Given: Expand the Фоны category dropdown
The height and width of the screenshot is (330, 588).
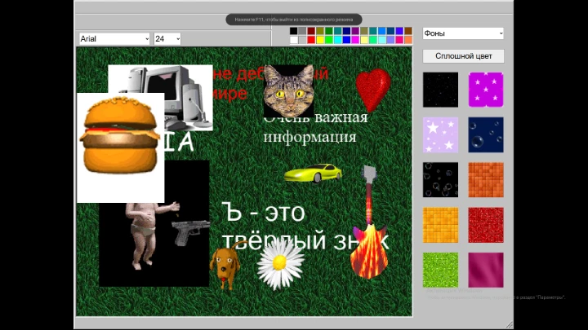Looking at the screenshot, I should [x=463, y=33].
